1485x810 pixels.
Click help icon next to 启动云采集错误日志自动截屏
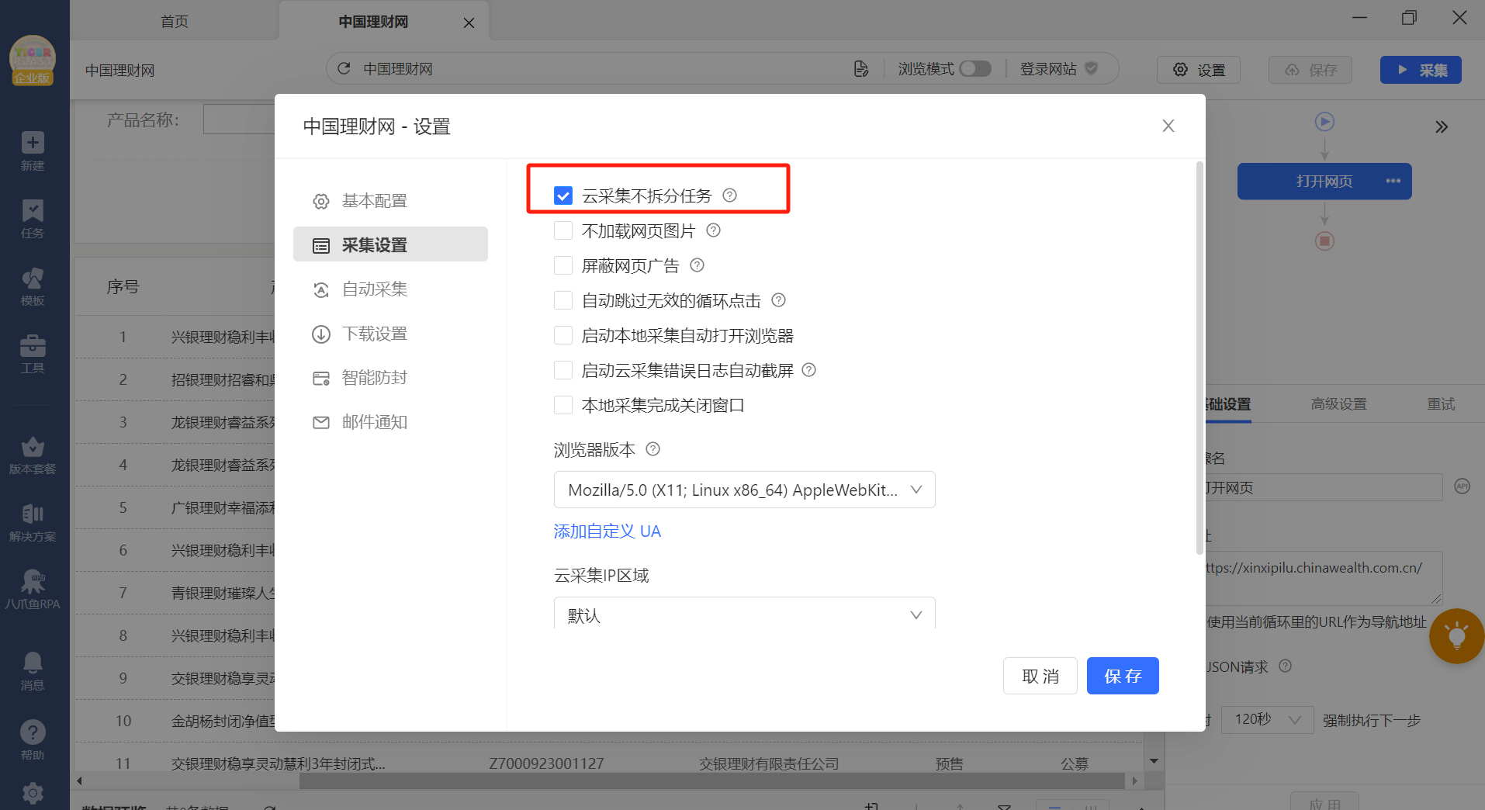click(808, 370)
